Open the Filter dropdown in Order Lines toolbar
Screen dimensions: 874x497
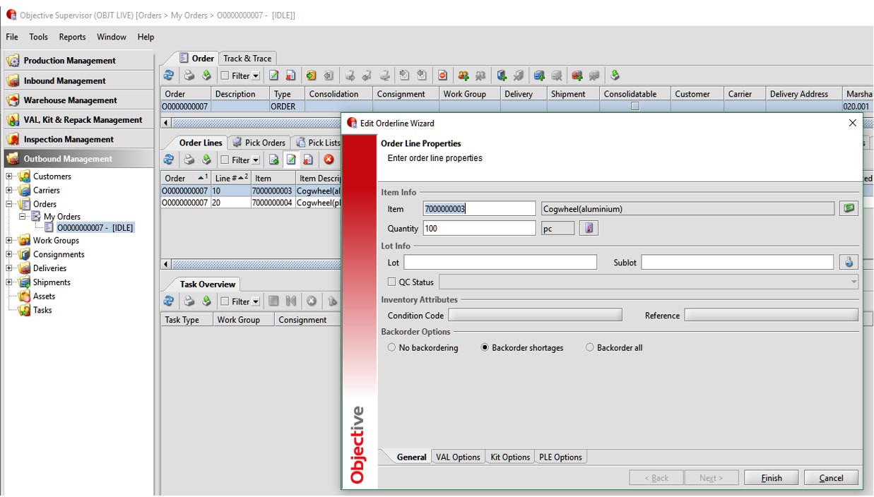click(x=256, y=161)
